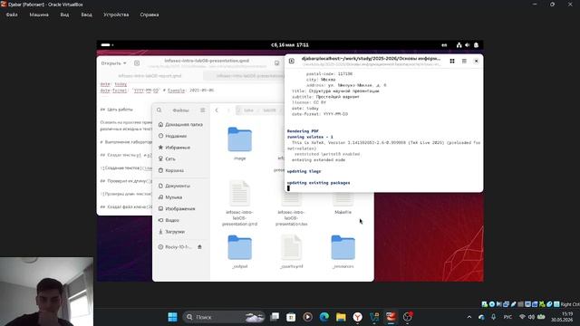Click '## Цель работы' heading in editor
This screenshot has height=326, width=580.
116,110
